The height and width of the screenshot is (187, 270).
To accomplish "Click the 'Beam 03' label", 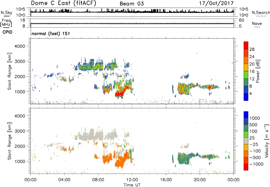I will coord(132,4).
